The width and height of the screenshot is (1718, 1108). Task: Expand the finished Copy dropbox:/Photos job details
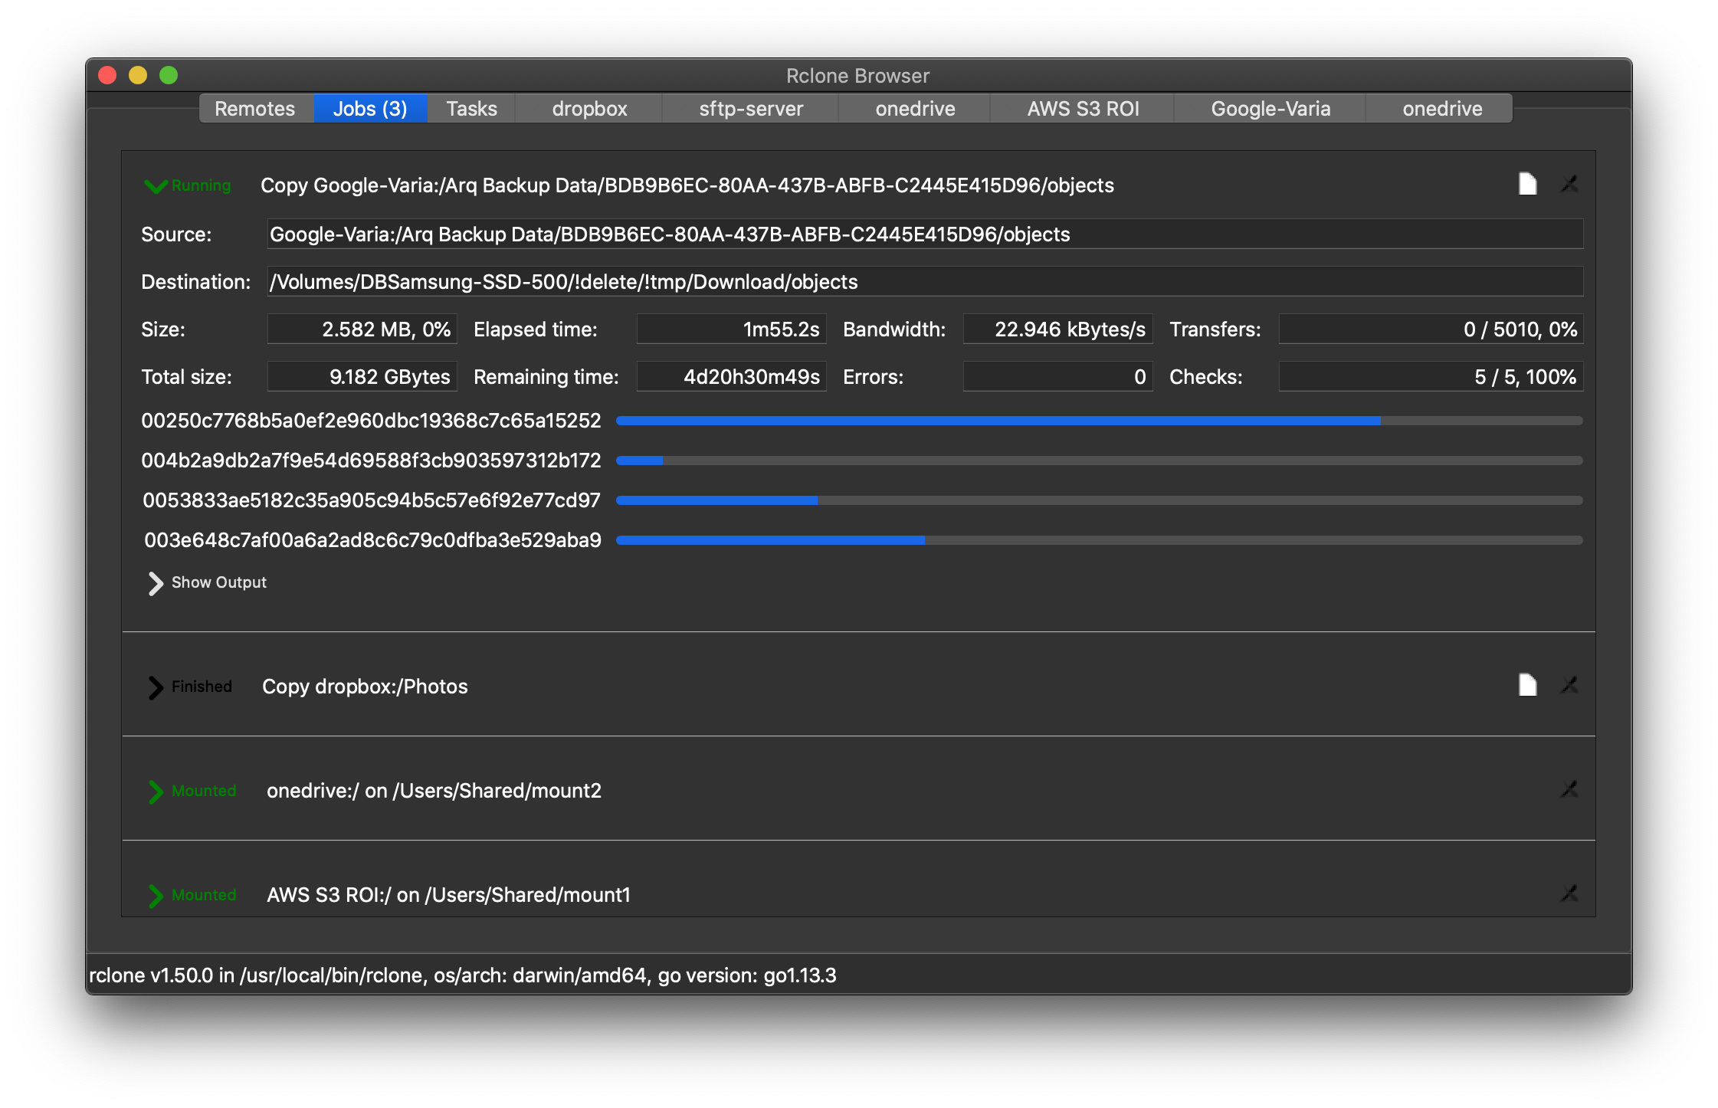[x=156, y=687]
